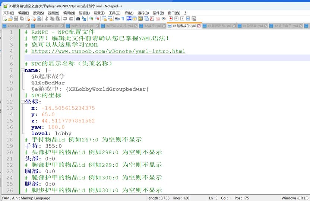Toggle the Monitoring eye icon
310x201 pixels.
pyautogui.click(x=164, y=19)
